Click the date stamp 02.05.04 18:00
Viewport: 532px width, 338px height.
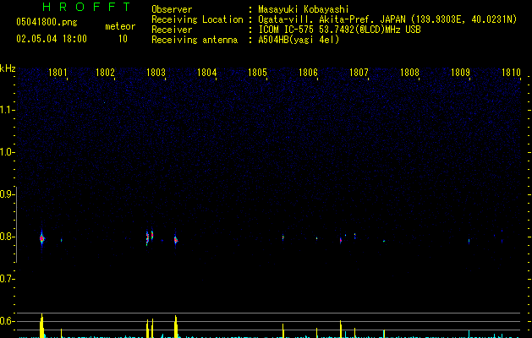pos(52,39)
